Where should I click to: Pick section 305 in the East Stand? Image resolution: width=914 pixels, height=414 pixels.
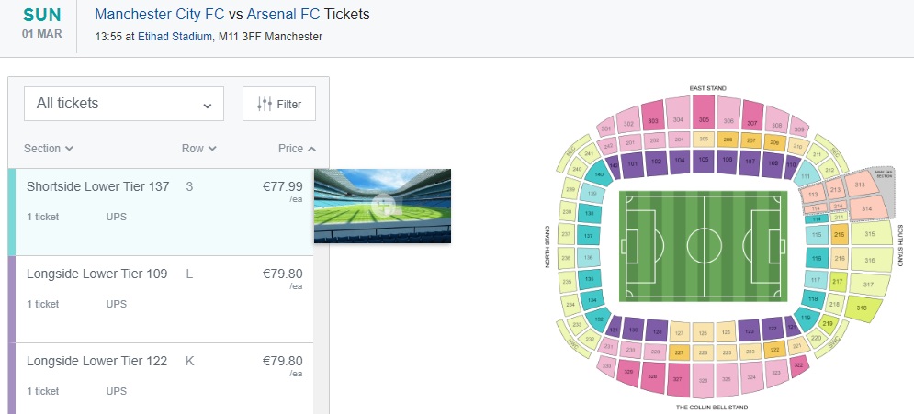(x=704, y=119)
